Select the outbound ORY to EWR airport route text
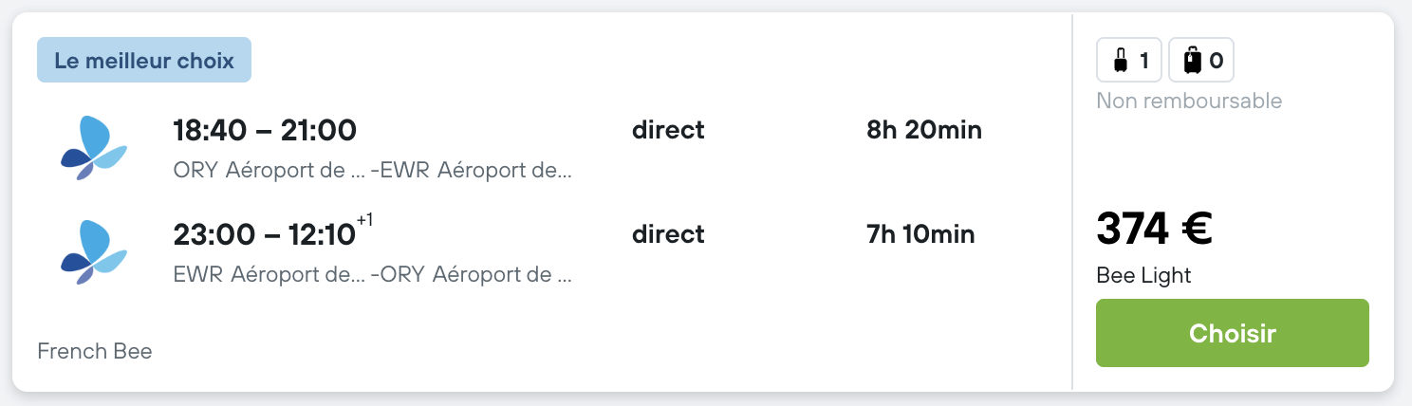 click(x=373, y=171)
